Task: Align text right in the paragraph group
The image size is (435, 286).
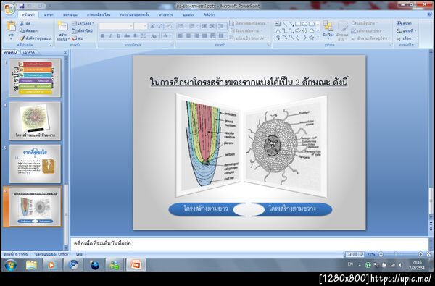Action: coord(196,35)
